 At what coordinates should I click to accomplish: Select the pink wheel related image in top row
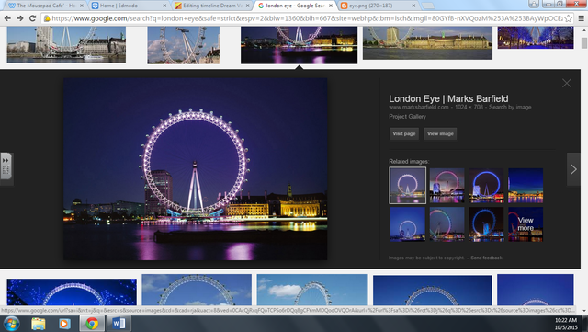pyautogui.click(x=447, y=186)
